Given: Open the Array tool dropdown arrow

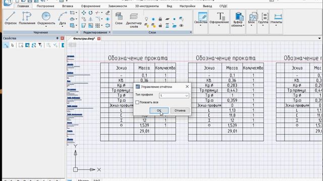Looking at the screenshot, I should click(102, 26).
